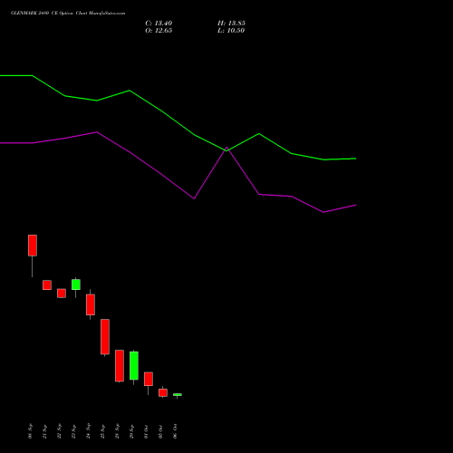Image resolution: width=453 pixels, height=453 pixels.
Task: Click the red candlestick above 22 Sep
Action: [62, 293]
